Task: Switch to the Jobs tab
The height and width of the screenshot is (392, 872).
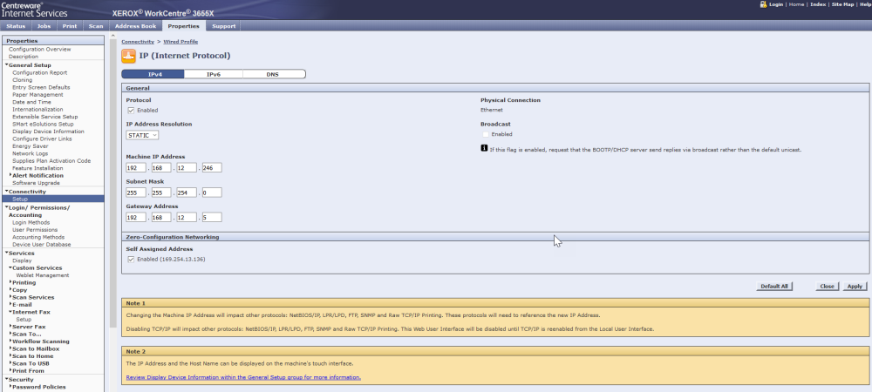Action: coord(44,26)
